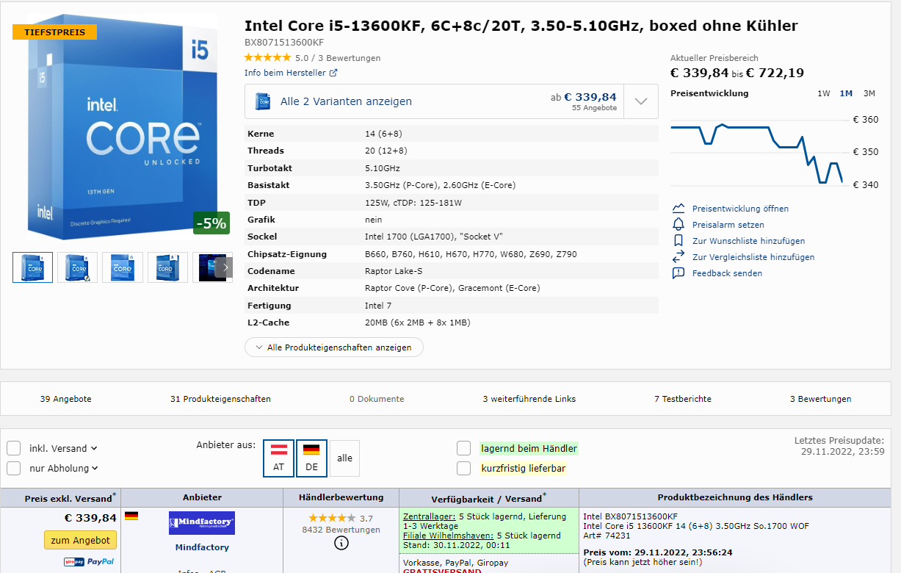Click Zur Wunschliste hinzufügen link

pyautogui.click(x=748, y=241)
